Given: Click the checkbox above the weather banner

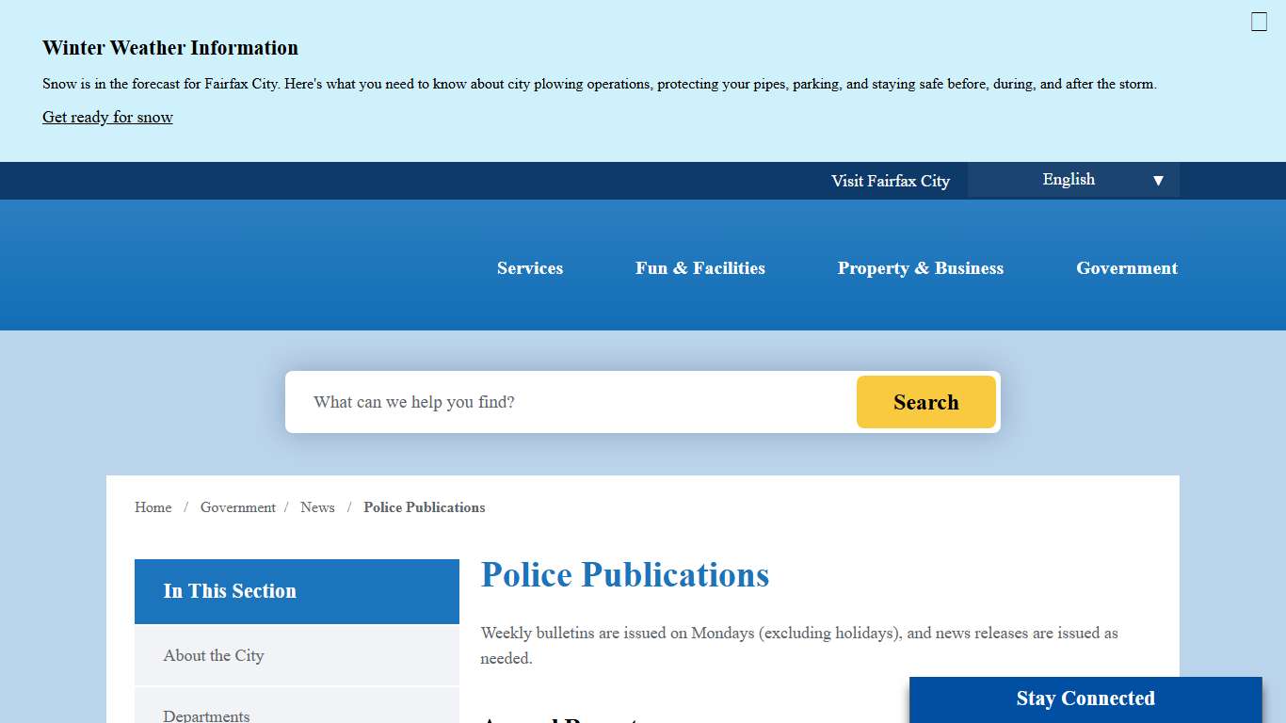Looking at the screenshot, I should [x=1259, y=21].
